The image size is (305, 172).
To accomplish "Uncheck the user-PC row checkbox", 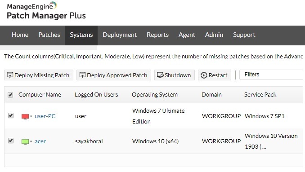I will 11,115.
